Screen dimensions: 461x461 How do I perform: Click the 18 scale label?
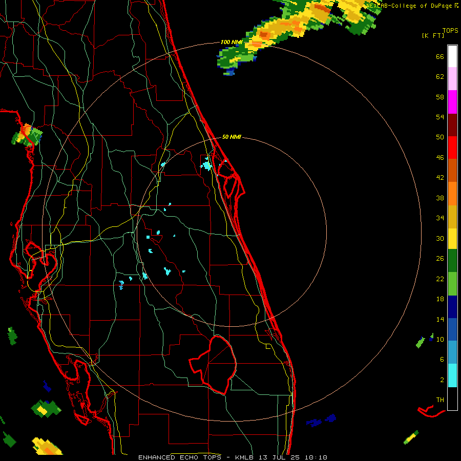click(x=440, y=299)
